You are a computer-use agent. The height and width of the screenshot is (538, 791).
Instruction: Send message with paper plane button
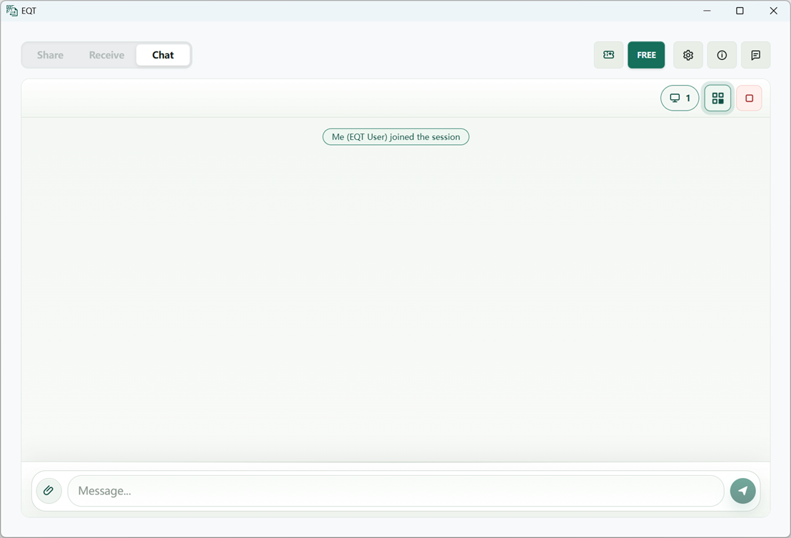click(742, 491)
